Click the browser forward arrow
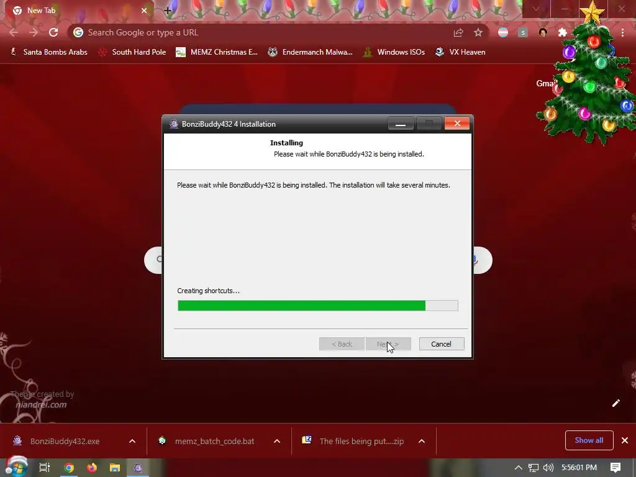Image resolution: width=636 pixels, height=477 pixels. [34, 32]
